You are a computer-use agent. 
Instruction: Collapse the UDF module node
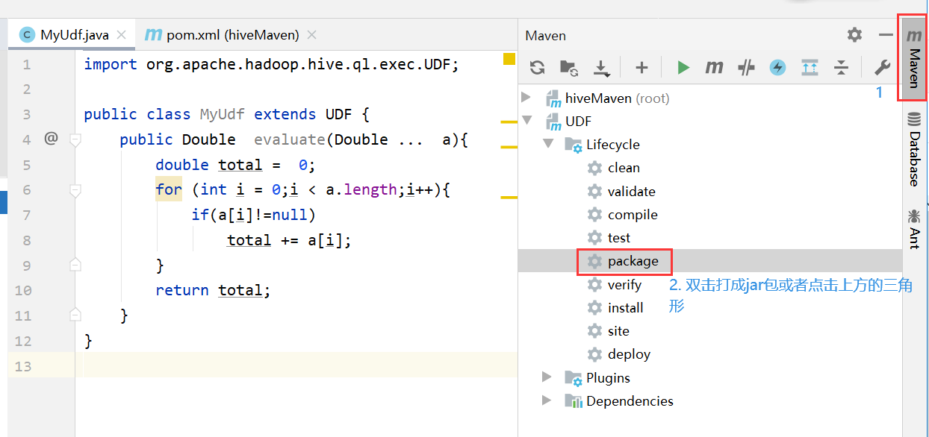coord(526,121)
